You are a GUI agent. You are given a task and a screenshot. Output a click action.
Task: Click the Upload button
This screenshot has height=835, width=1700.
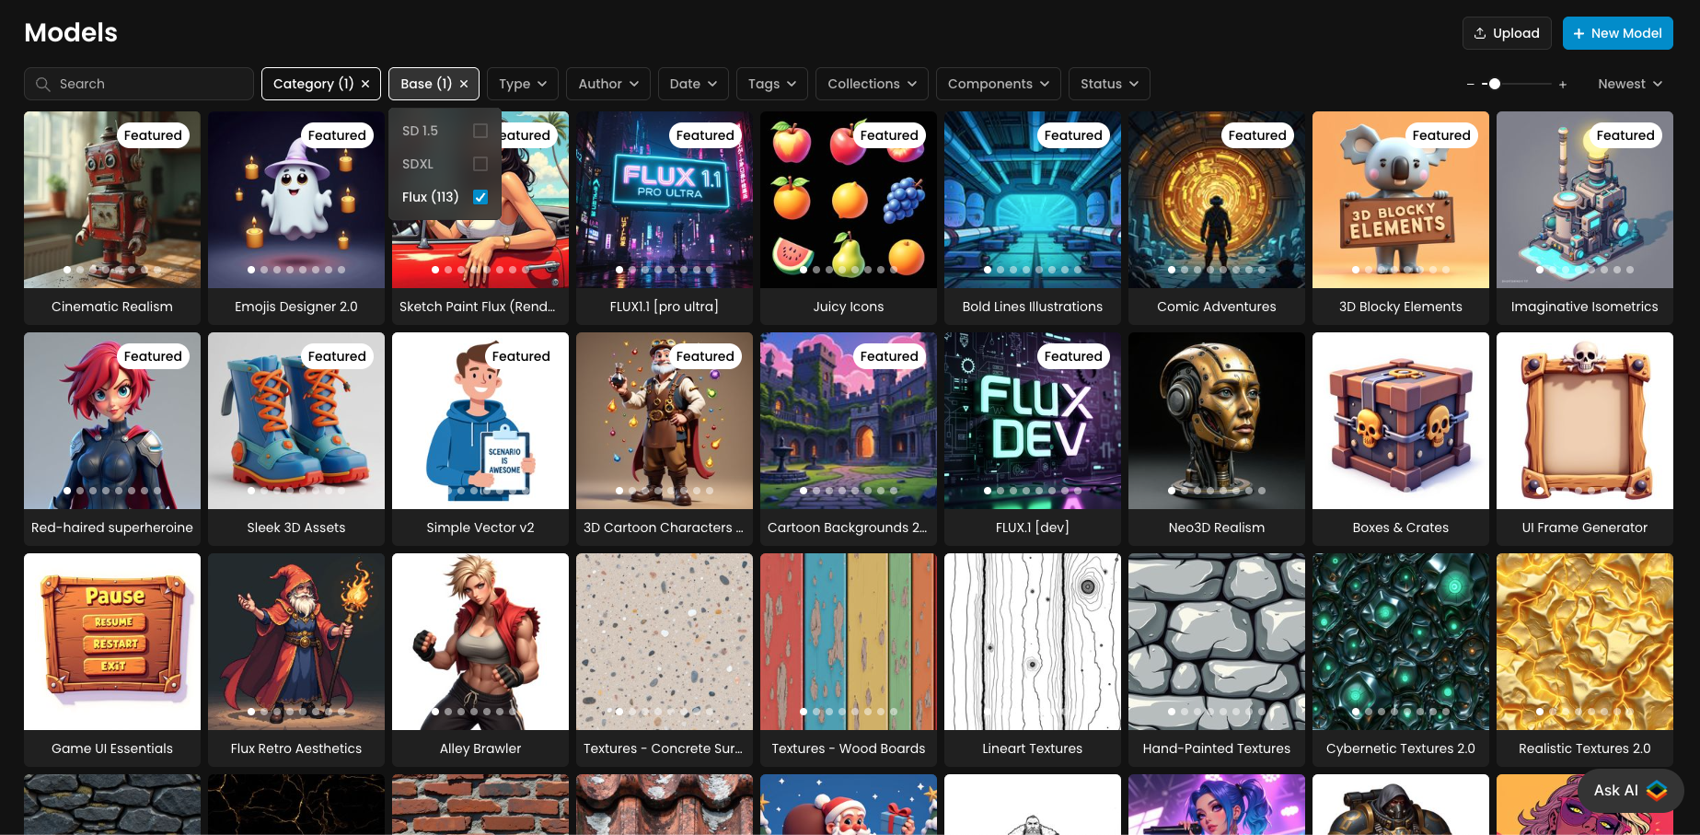pyautogui.click(x=1506, y=33)
